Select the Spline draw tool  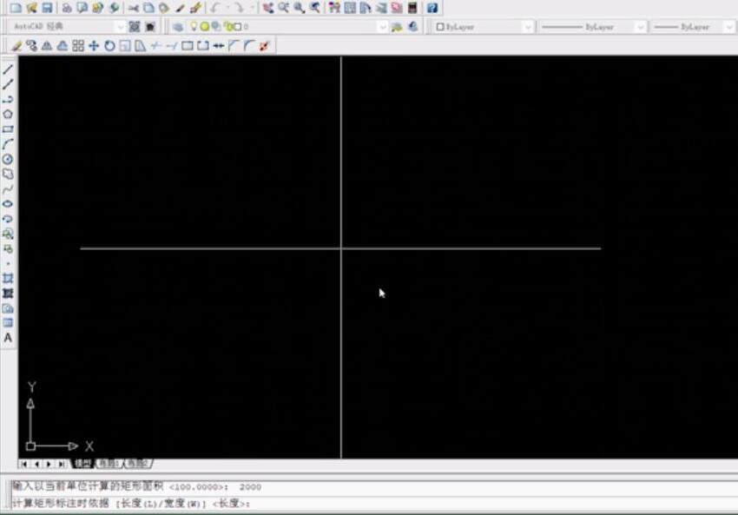(x=8, y=189)
